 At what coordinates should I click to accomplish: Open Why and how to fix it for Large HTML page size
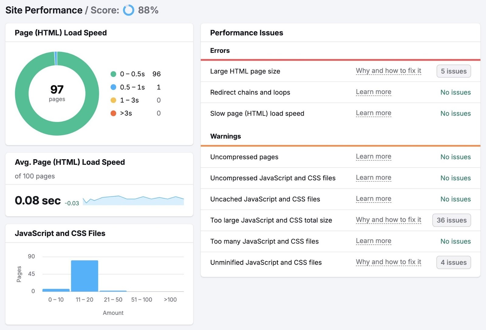pyautogui.click(x=388, y=71)
